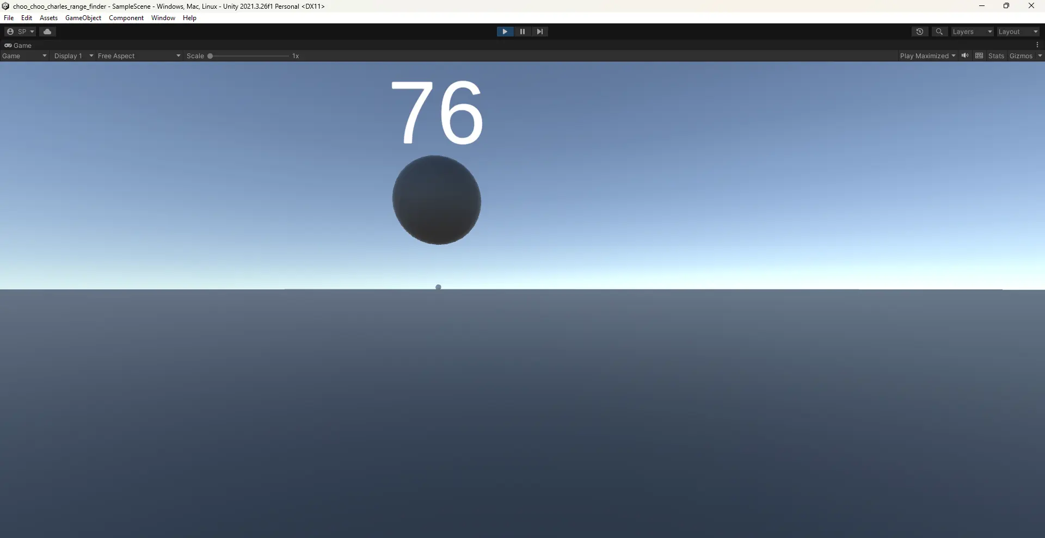Viewport: 1045px width, 538px height.
Task: Toggle the keyboard shortcuts icon
Action: [979, 55]
